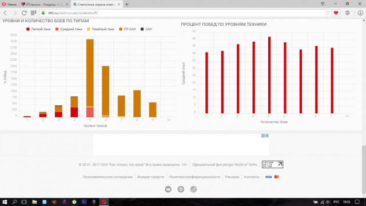This screenshot has height=206, width=366.
Task: Open File Explorer from taskbar
Action: tap(34, 202)
